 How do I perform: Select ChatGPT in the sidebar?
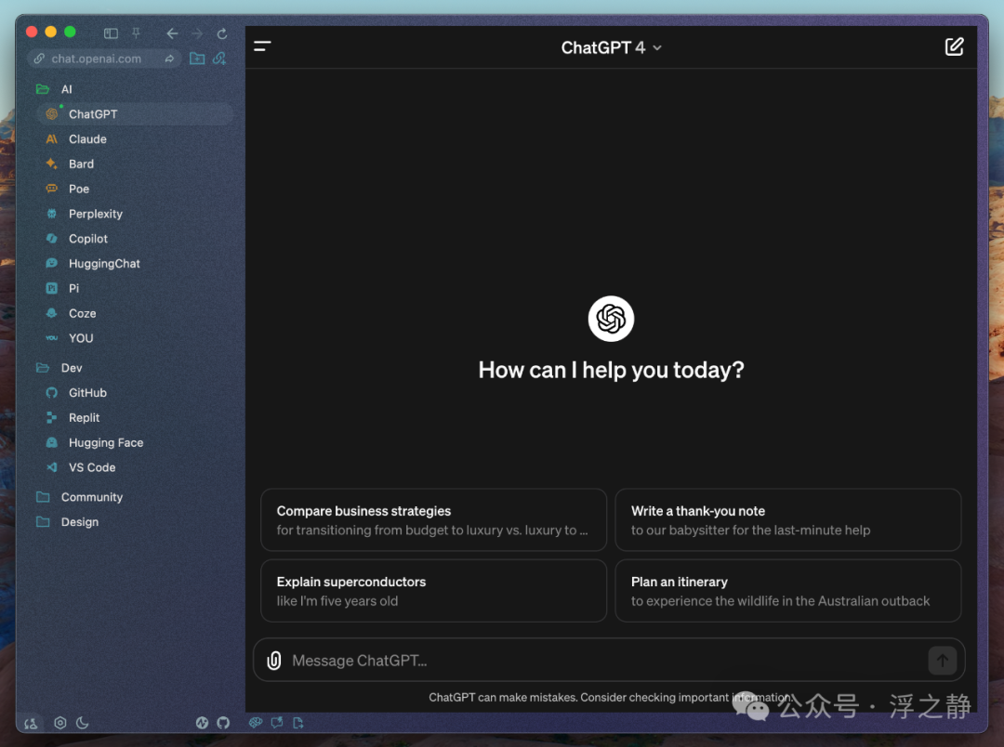coord(135,114)
